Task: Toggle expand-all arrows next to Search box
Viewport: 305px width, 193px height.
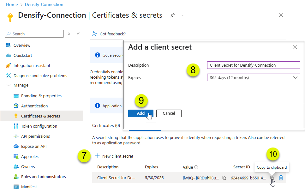Action: coord(69,34)
